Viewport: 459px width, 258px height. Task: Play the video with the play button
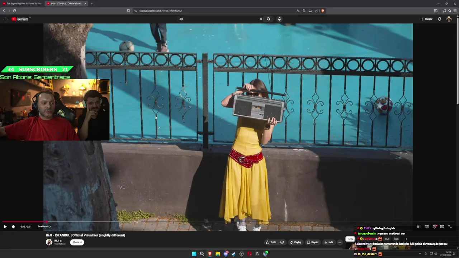(5, 226)
